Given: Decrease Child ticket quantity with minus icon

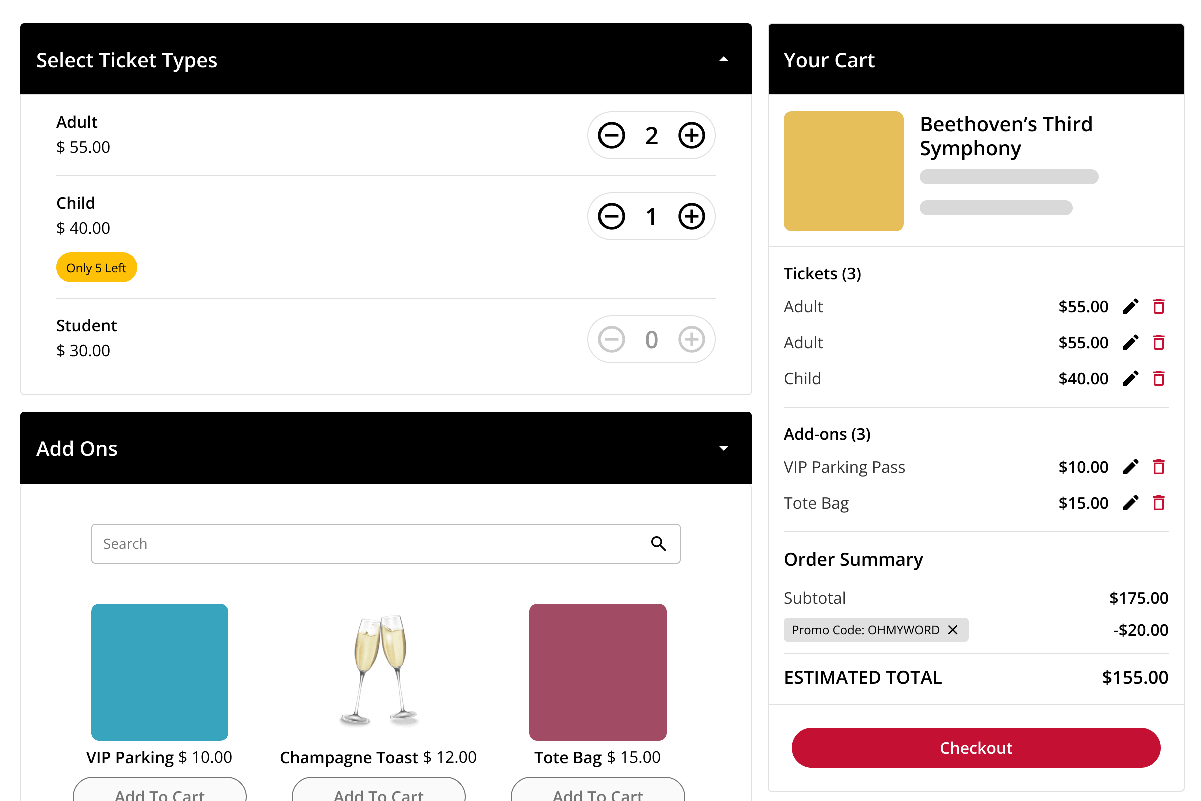Looking at the screenshot, I should tap(611, 216).
